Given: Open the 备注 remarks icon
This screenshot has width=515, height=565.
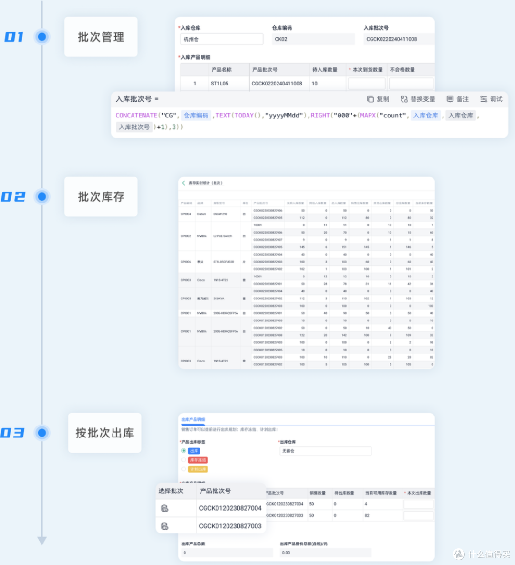Looking at the screenshot, I should (x=450, y=99).
